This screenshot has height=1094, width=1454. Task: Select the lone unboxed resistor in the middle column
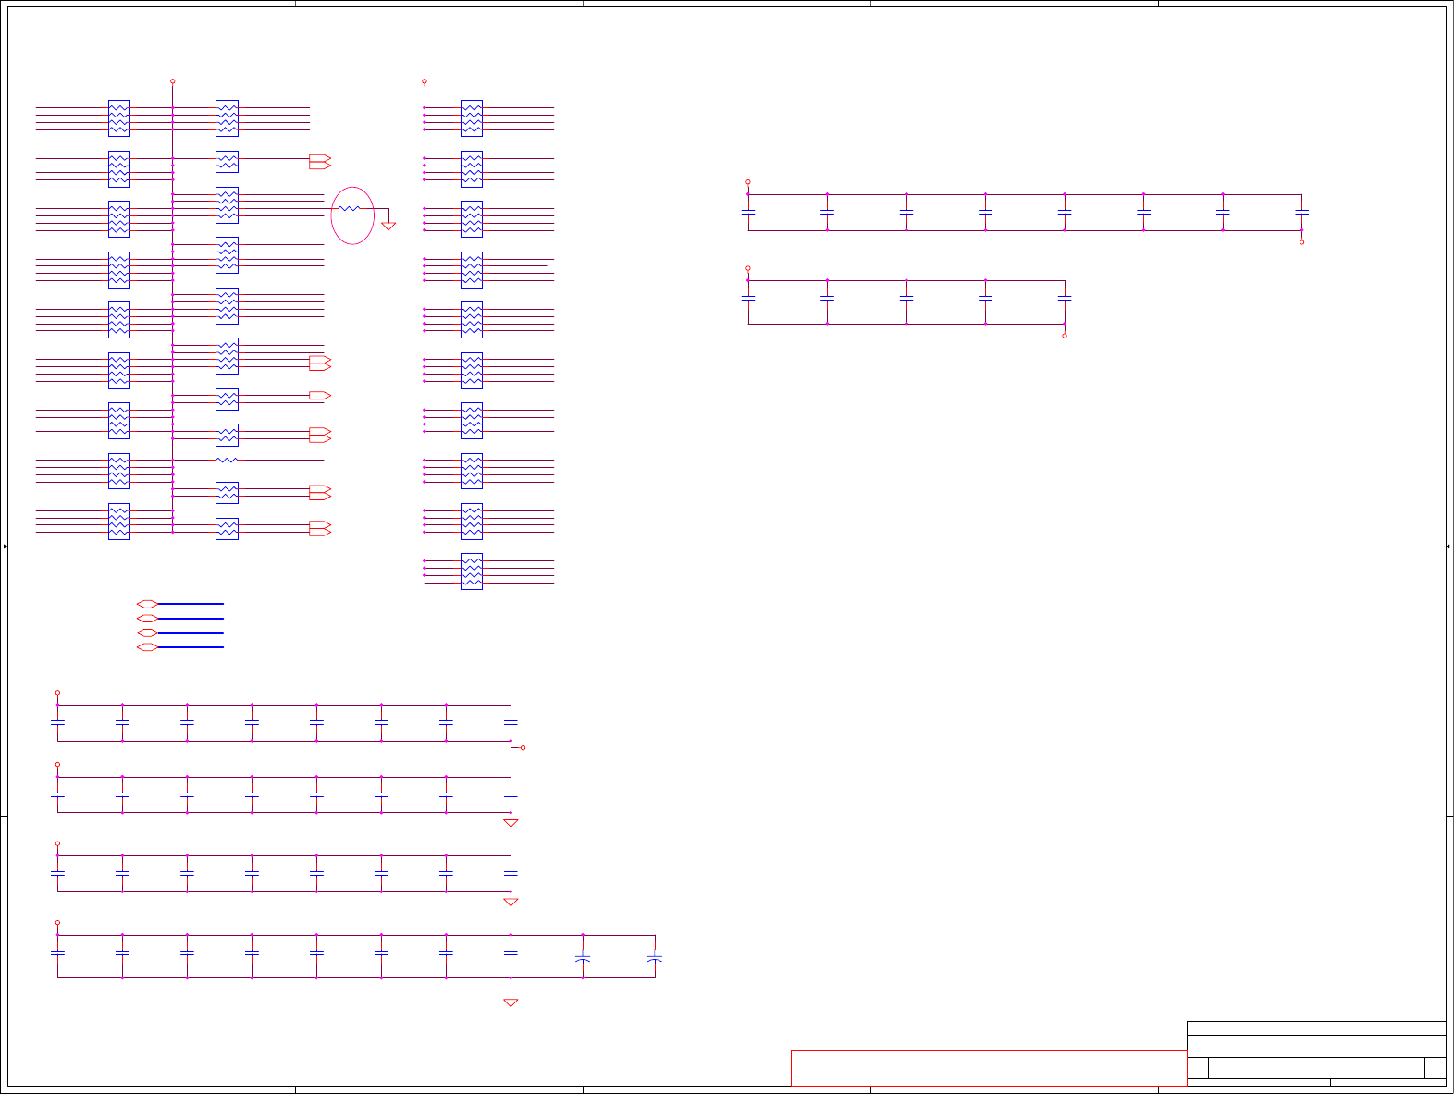click(227, 460)
